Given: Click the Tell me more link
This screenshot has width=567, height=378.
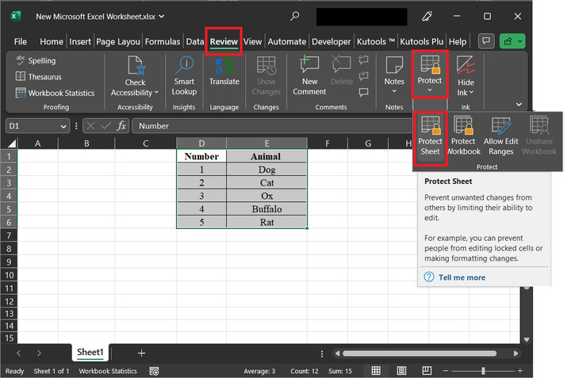Looking at the screenshot, I should pyautogui.click(x=462, y=277).
